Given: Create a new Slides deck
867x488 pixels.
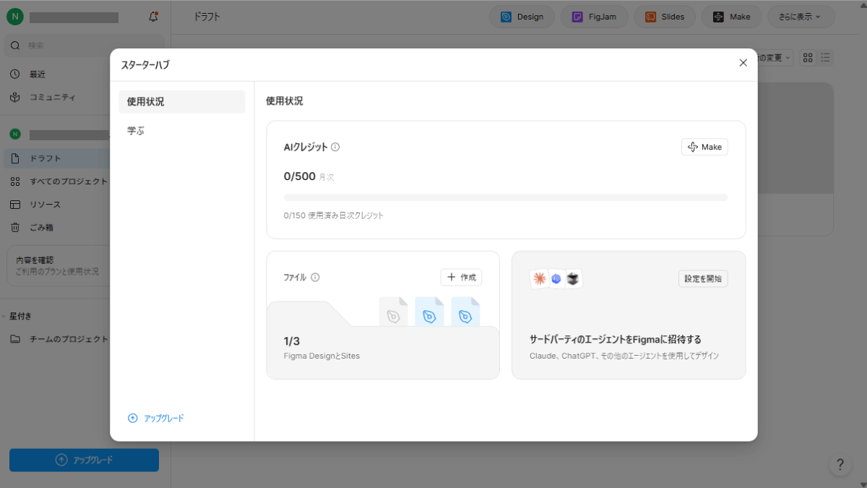Looking at the screenshot, I should click(665, 17).
